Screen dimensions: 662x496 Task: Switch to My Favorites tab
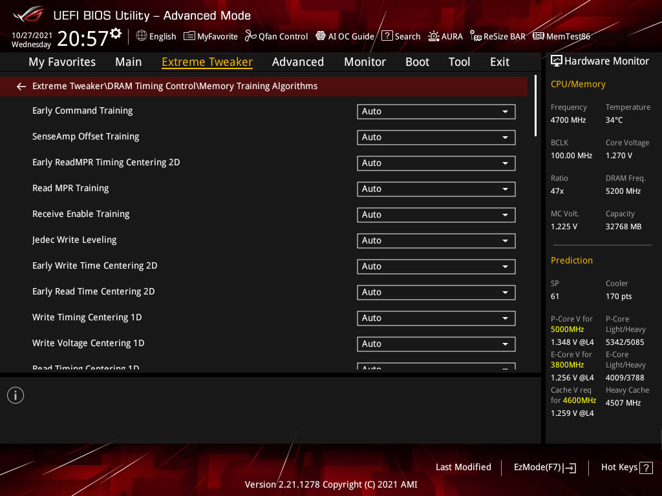pos(62,62)
